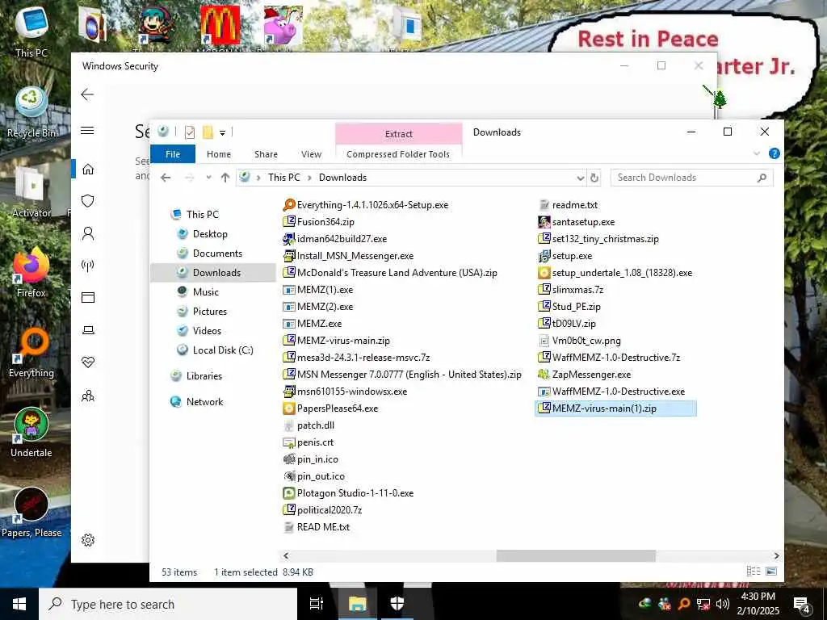Image resolution: width=827 pixels, height=620 pixels.
Task: Click This PC in the address bar
Action: point(283,178)
